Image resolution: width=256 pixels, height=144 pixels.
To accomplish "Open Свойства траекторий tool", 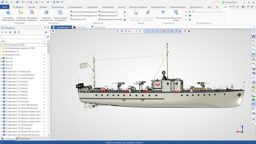I will click(21, 16).
